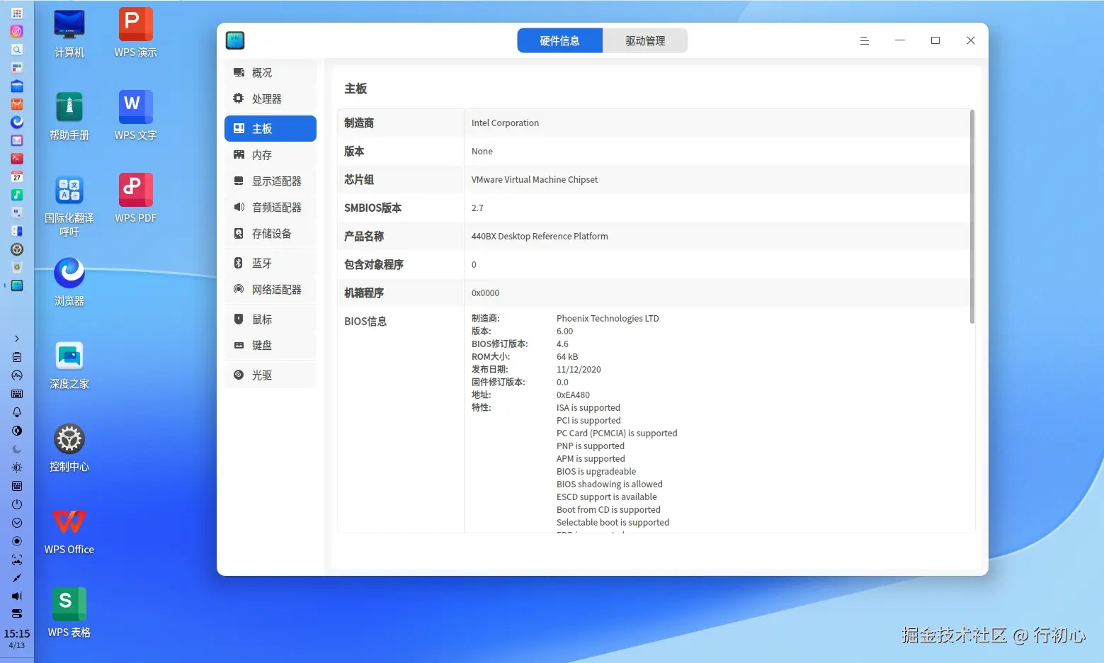Open the search magnifier in the dock

click(17, 50)
